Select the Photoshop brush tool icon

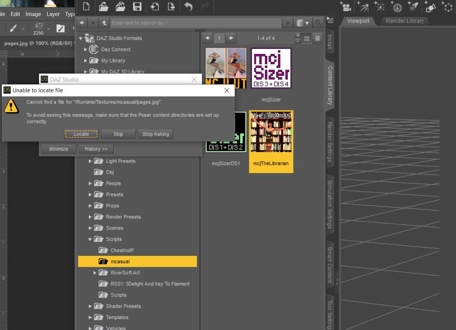point(13,28)
